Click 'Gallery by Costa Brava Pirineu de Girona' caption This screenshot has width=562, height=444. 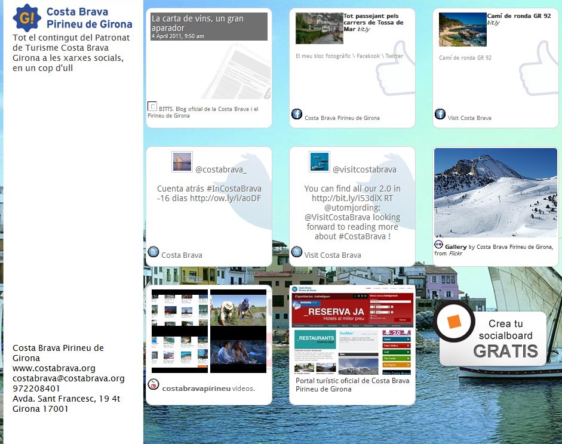pos(493,250)
